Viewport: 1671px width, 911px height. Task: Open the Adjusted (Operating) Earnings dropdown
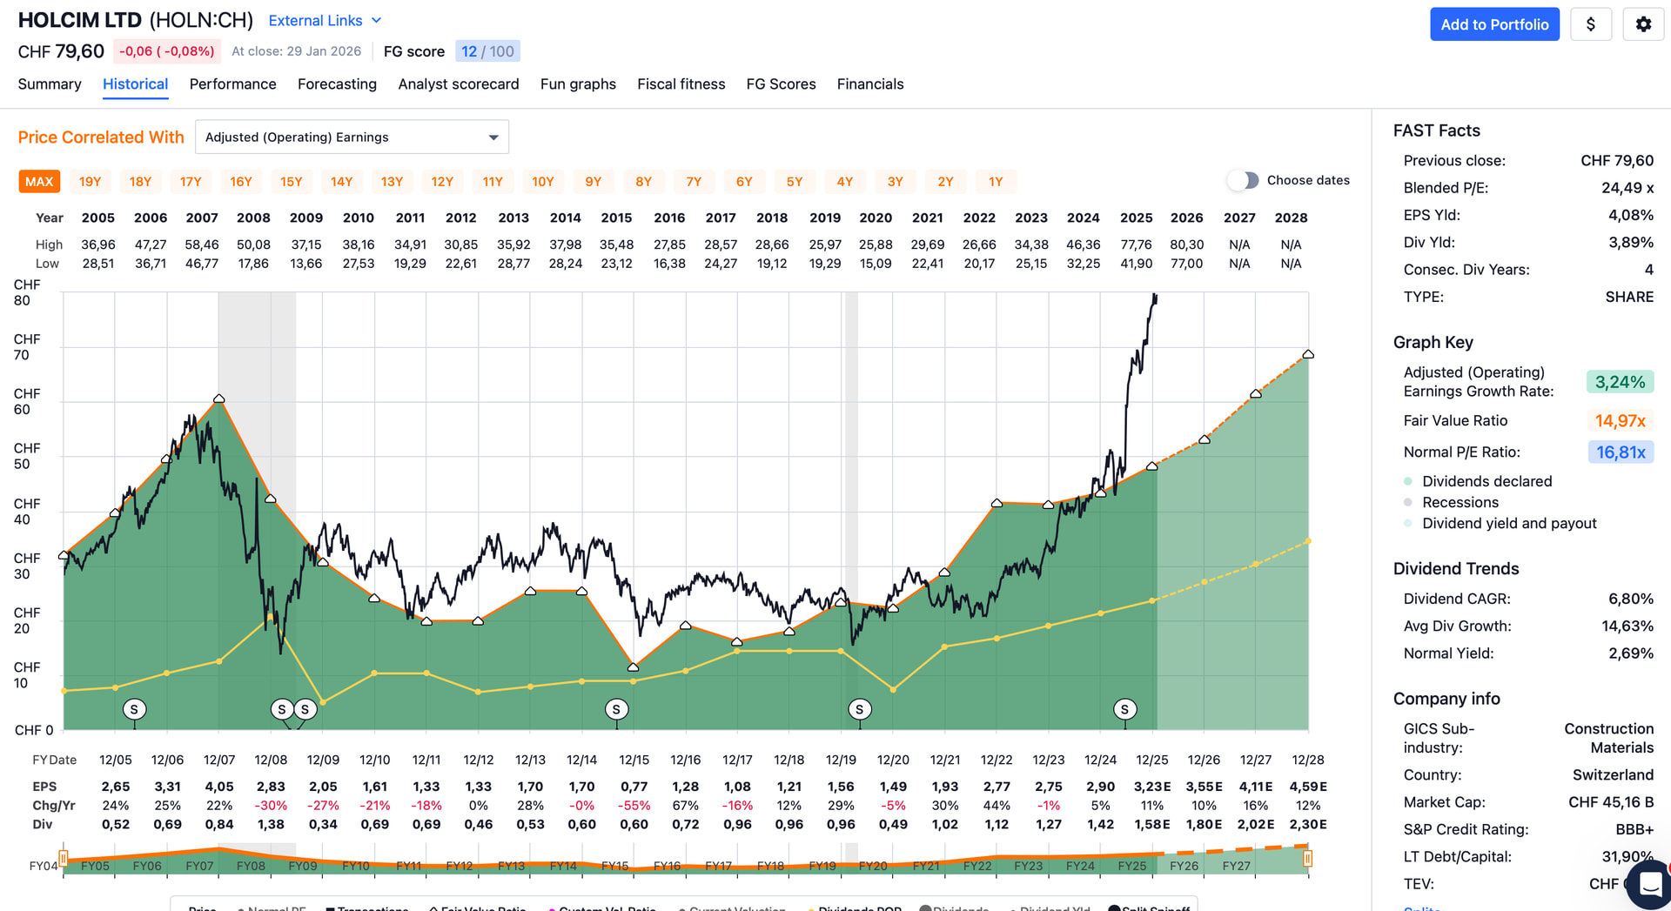point(352,137)
